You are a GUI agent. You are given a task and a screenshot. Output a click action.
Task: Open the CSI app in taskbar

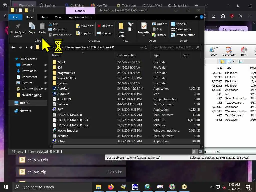click(x=135, y=187)
